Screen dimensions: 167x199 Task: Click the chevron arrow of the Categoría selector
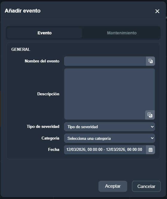click(x=152, y=138)
